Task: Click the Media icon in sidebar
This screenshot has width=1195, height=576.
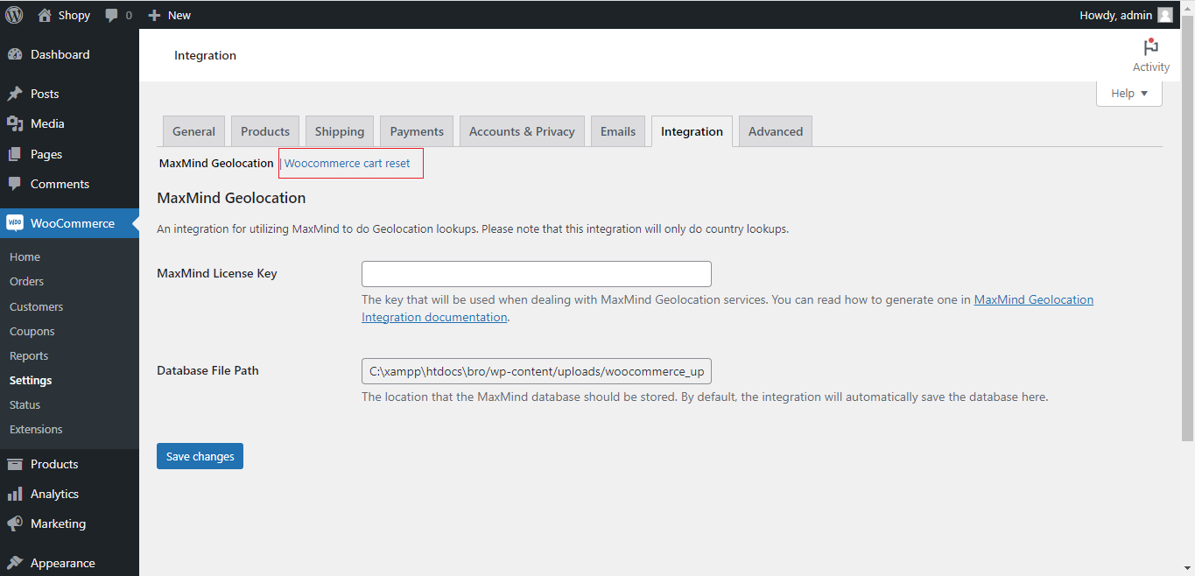Action: [15, 123]
